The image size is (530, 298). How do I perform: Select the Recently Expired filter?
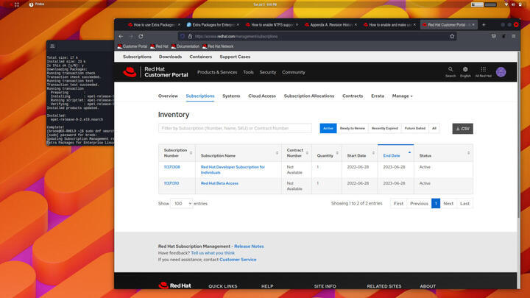(x=385, y=128)
